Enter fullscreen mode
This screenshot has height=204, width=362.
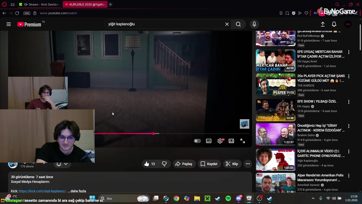coord(243,141)
